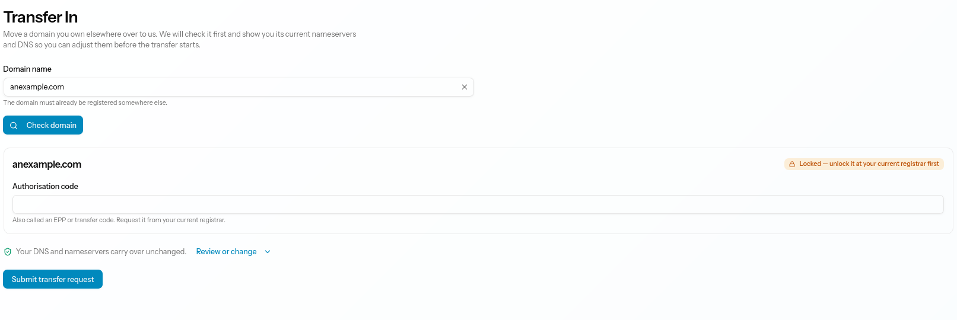Click the magnifier icon on Check domain

point(14,126)
